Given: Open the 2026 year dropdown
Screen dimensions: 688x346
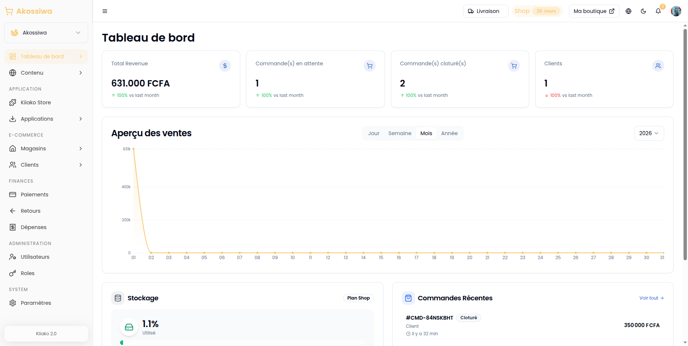Looking at the screenshot, I should click(x=649, y=133).
